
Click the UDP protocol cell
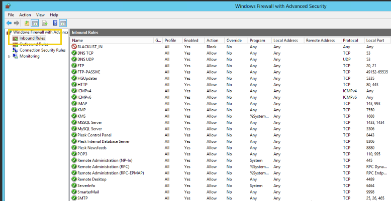pos(347,59)
